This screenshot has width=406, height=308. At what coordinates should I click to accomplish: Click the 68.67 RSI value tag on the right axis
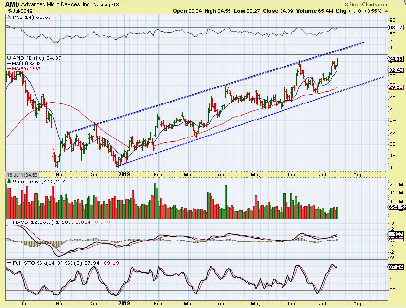(x=396, y=27)
